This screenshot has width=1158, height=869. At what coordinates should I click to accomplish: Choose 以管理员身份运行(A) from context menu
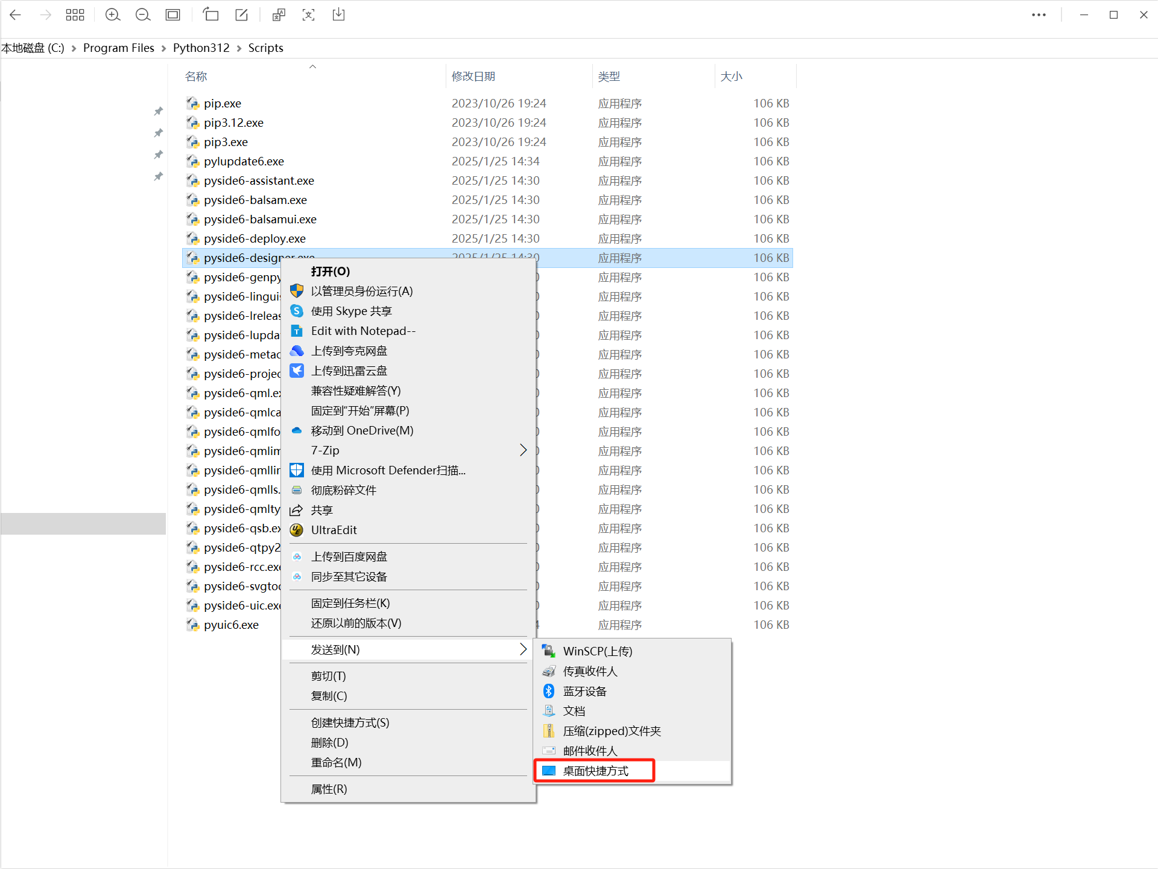click(362, 291)
